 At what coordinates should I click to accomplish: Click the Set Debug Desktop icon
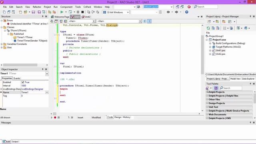click(x=182, y=7)
